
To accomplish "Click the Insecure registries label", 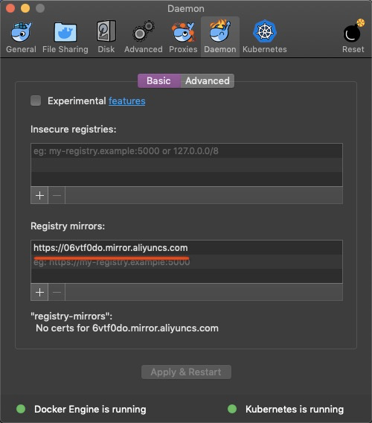I will click(74, 130).
